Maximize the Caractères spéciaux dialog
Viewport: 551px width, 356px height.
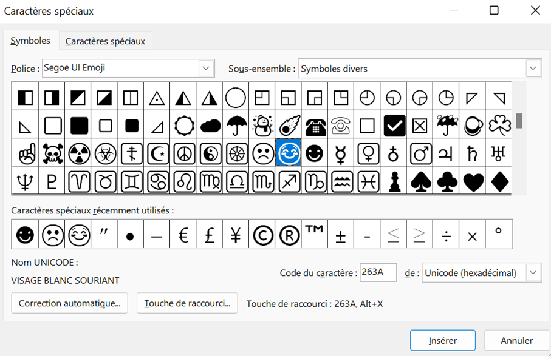[x=494, y=10]
